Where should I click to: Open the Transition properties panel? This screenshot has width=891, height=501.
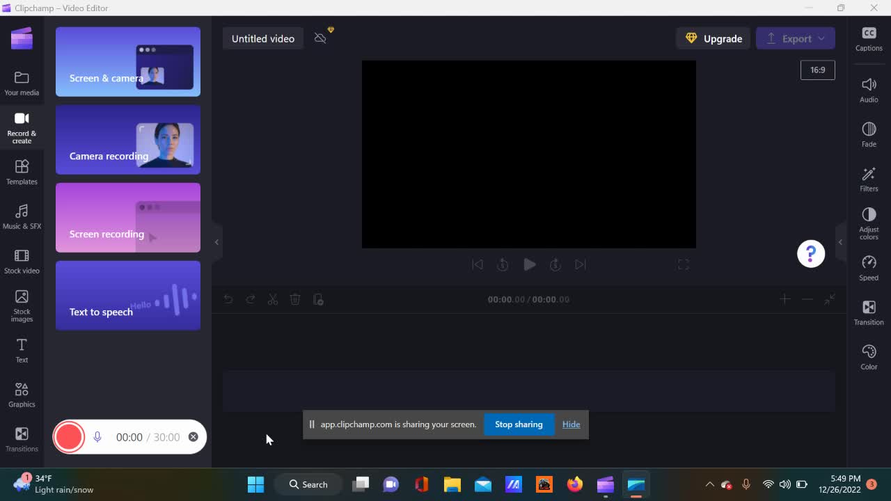(869, 313)
